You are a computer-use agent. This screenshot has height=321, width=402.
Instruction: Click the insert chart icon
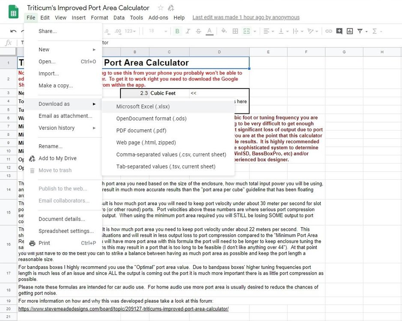coord(350,31)
